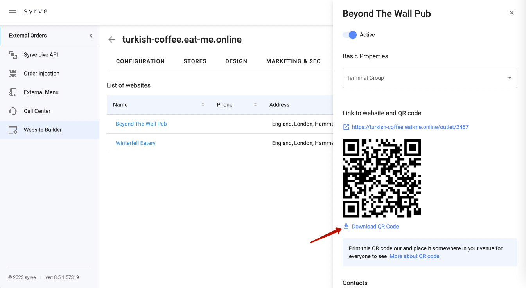526x288 pixels.
Task: Sort the list by Name column
Action: coord(203,105)
